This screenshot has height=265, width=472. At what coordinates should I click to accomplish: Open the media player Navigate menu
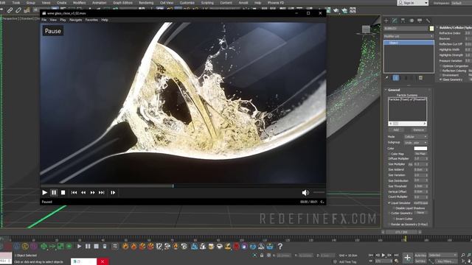coord(75,20)
